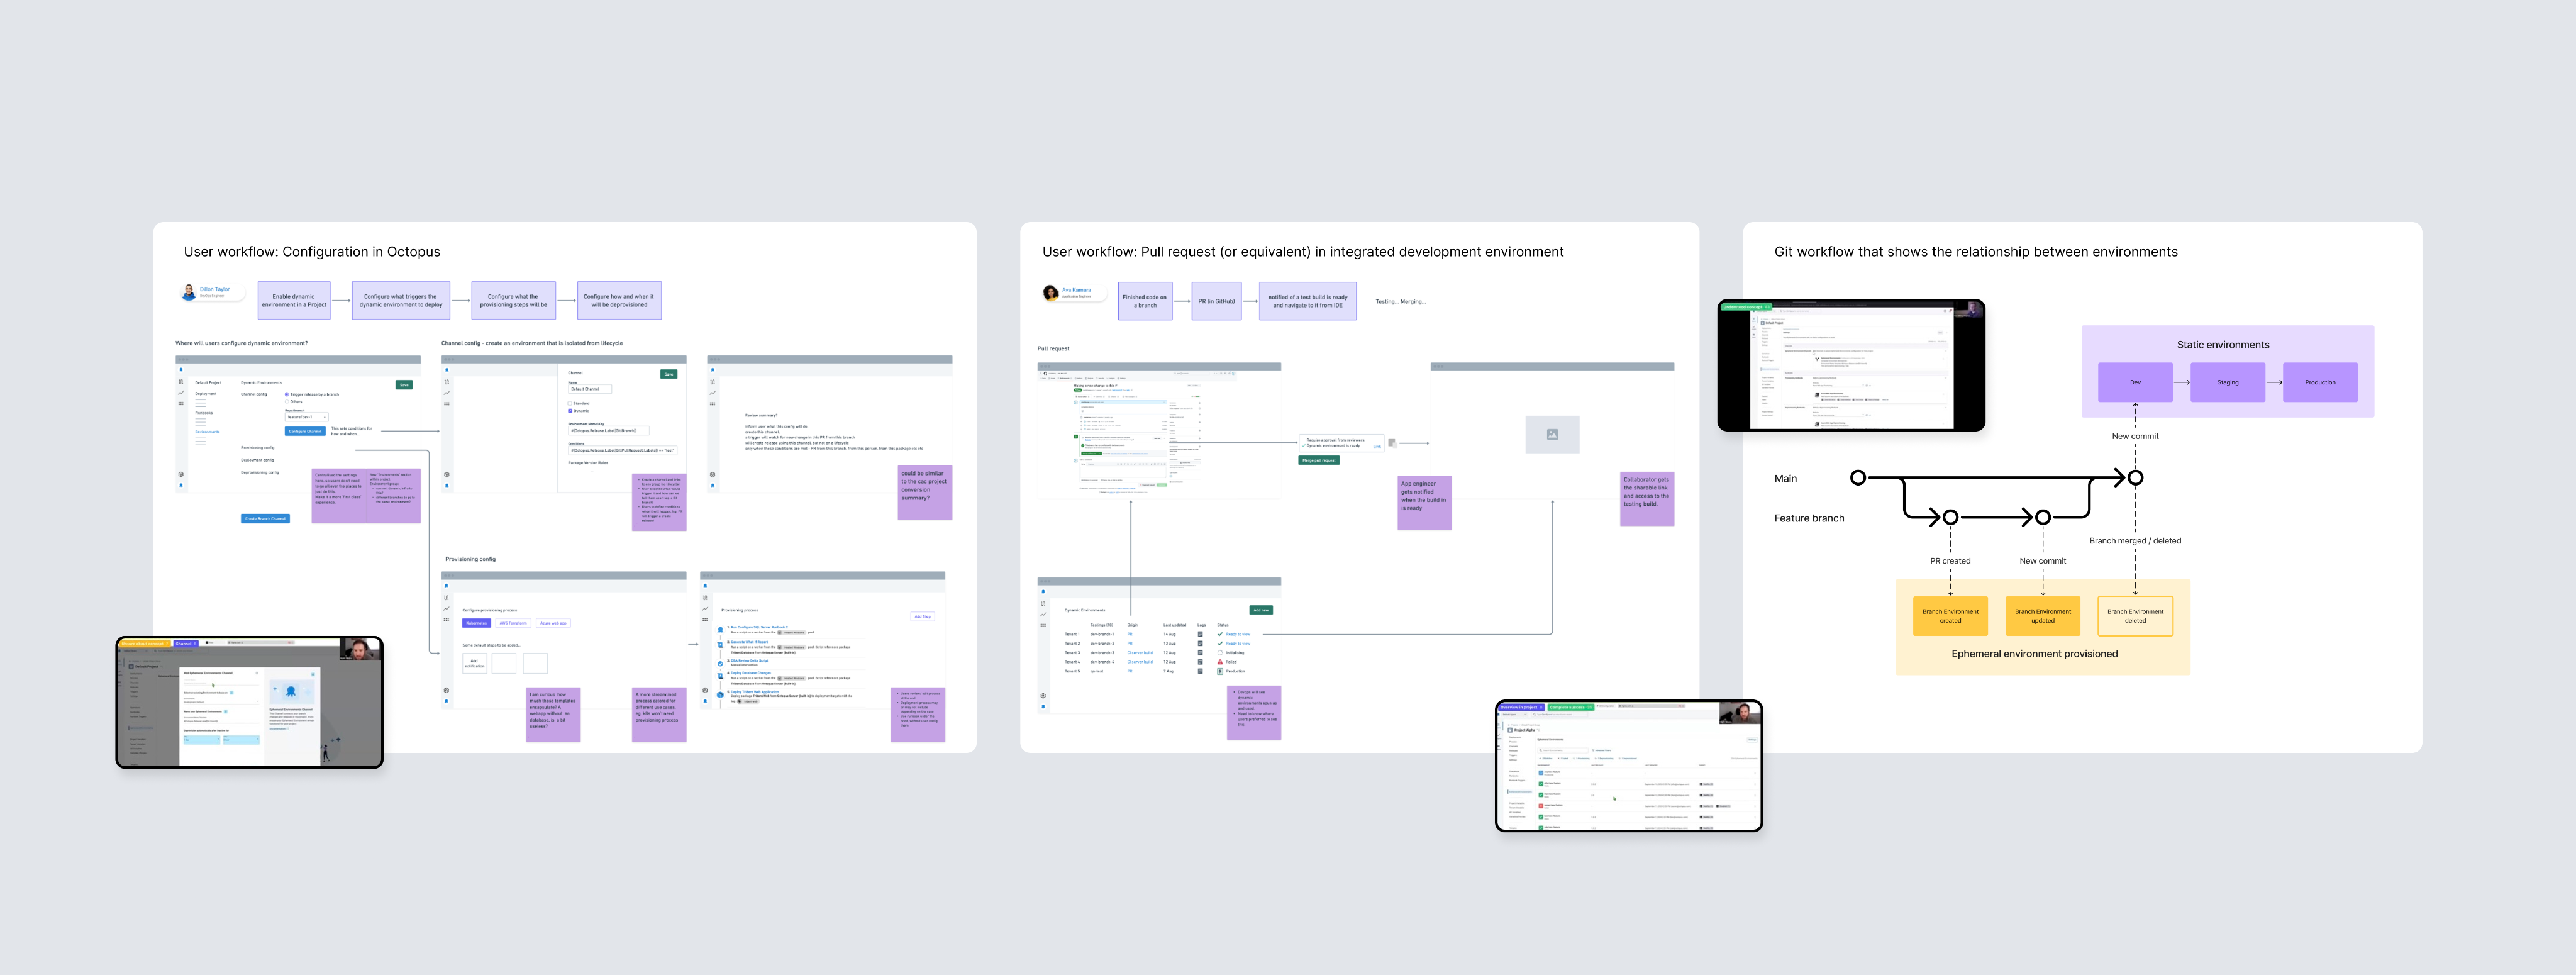Screen dimensions: 2576x975
Task: Click Dillon Taylor's avatar photo
Action: 189,292
